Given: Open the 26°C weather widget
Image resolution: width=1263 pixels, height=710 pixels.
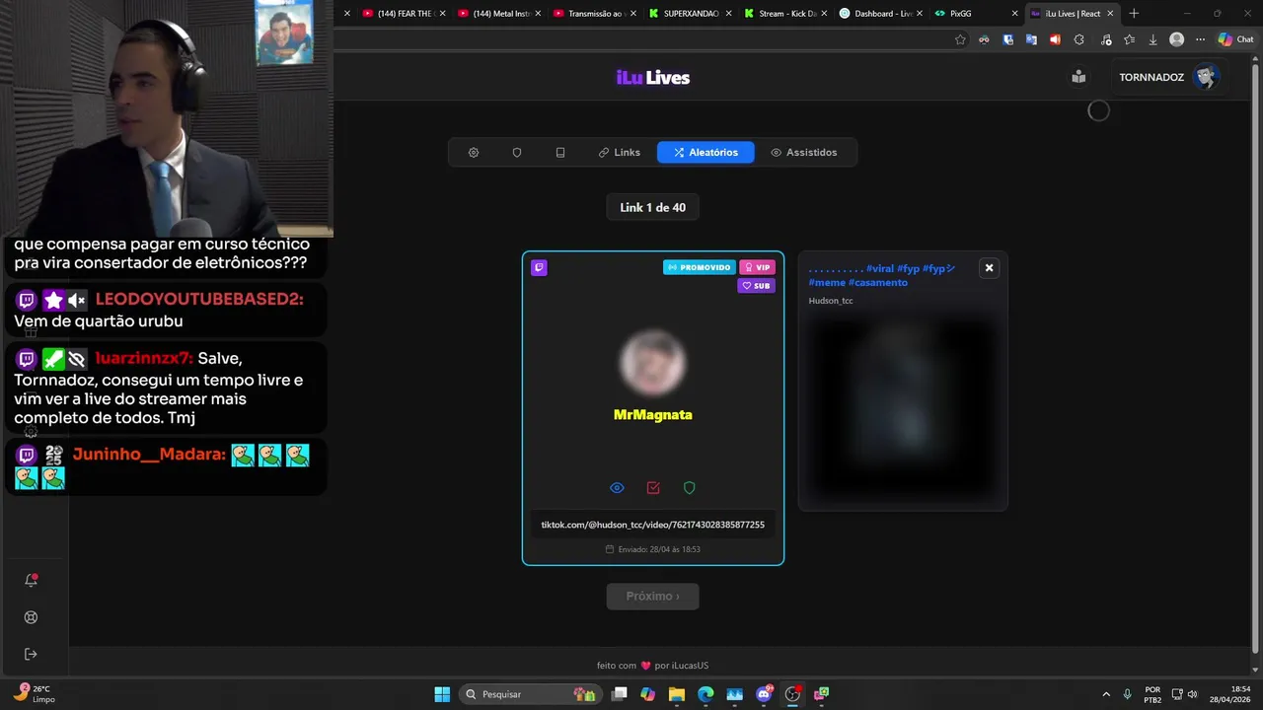Looking at the screenshot, I should (35, 693).
